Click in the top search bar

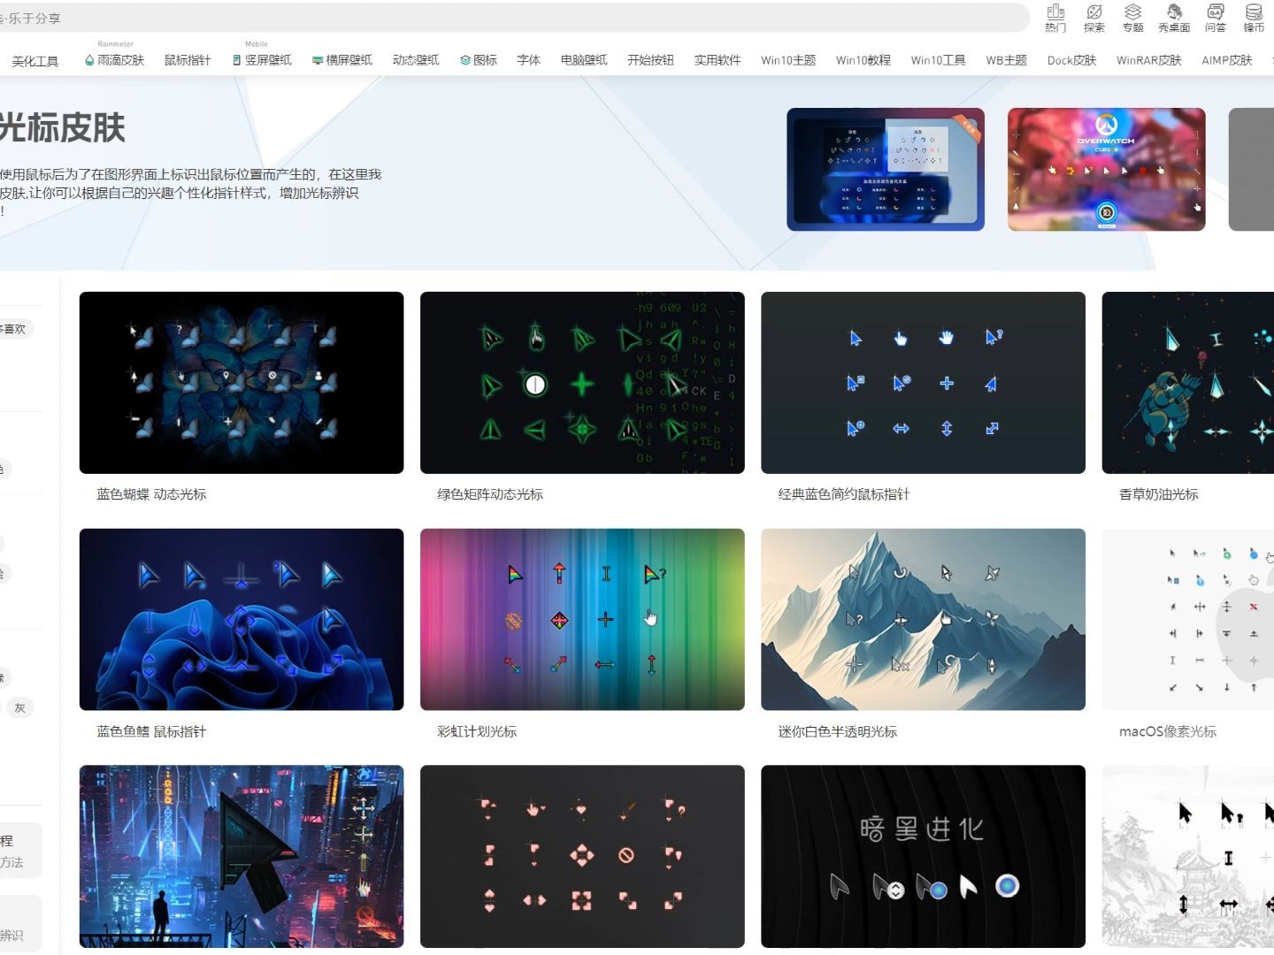[x=513, y=18]
